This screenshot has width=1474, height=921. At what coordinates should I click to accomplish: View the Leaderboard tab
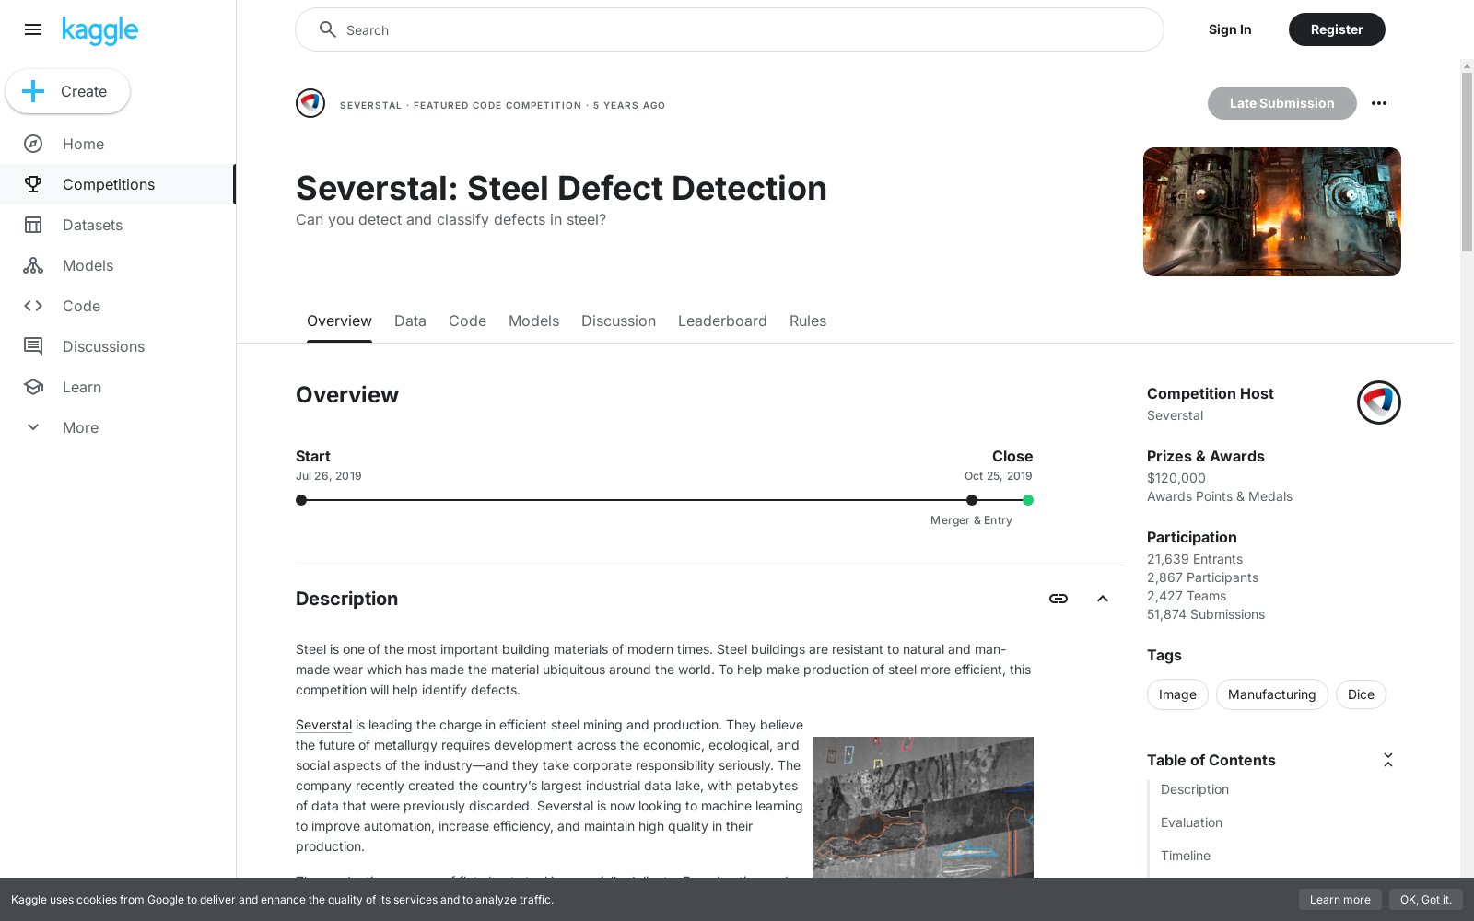722,321
